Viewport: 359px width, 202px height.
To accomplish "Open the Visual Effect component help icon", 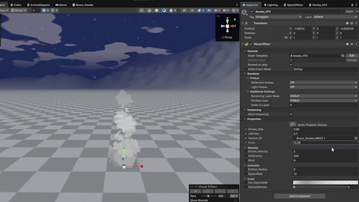I will tap(347, 44).
